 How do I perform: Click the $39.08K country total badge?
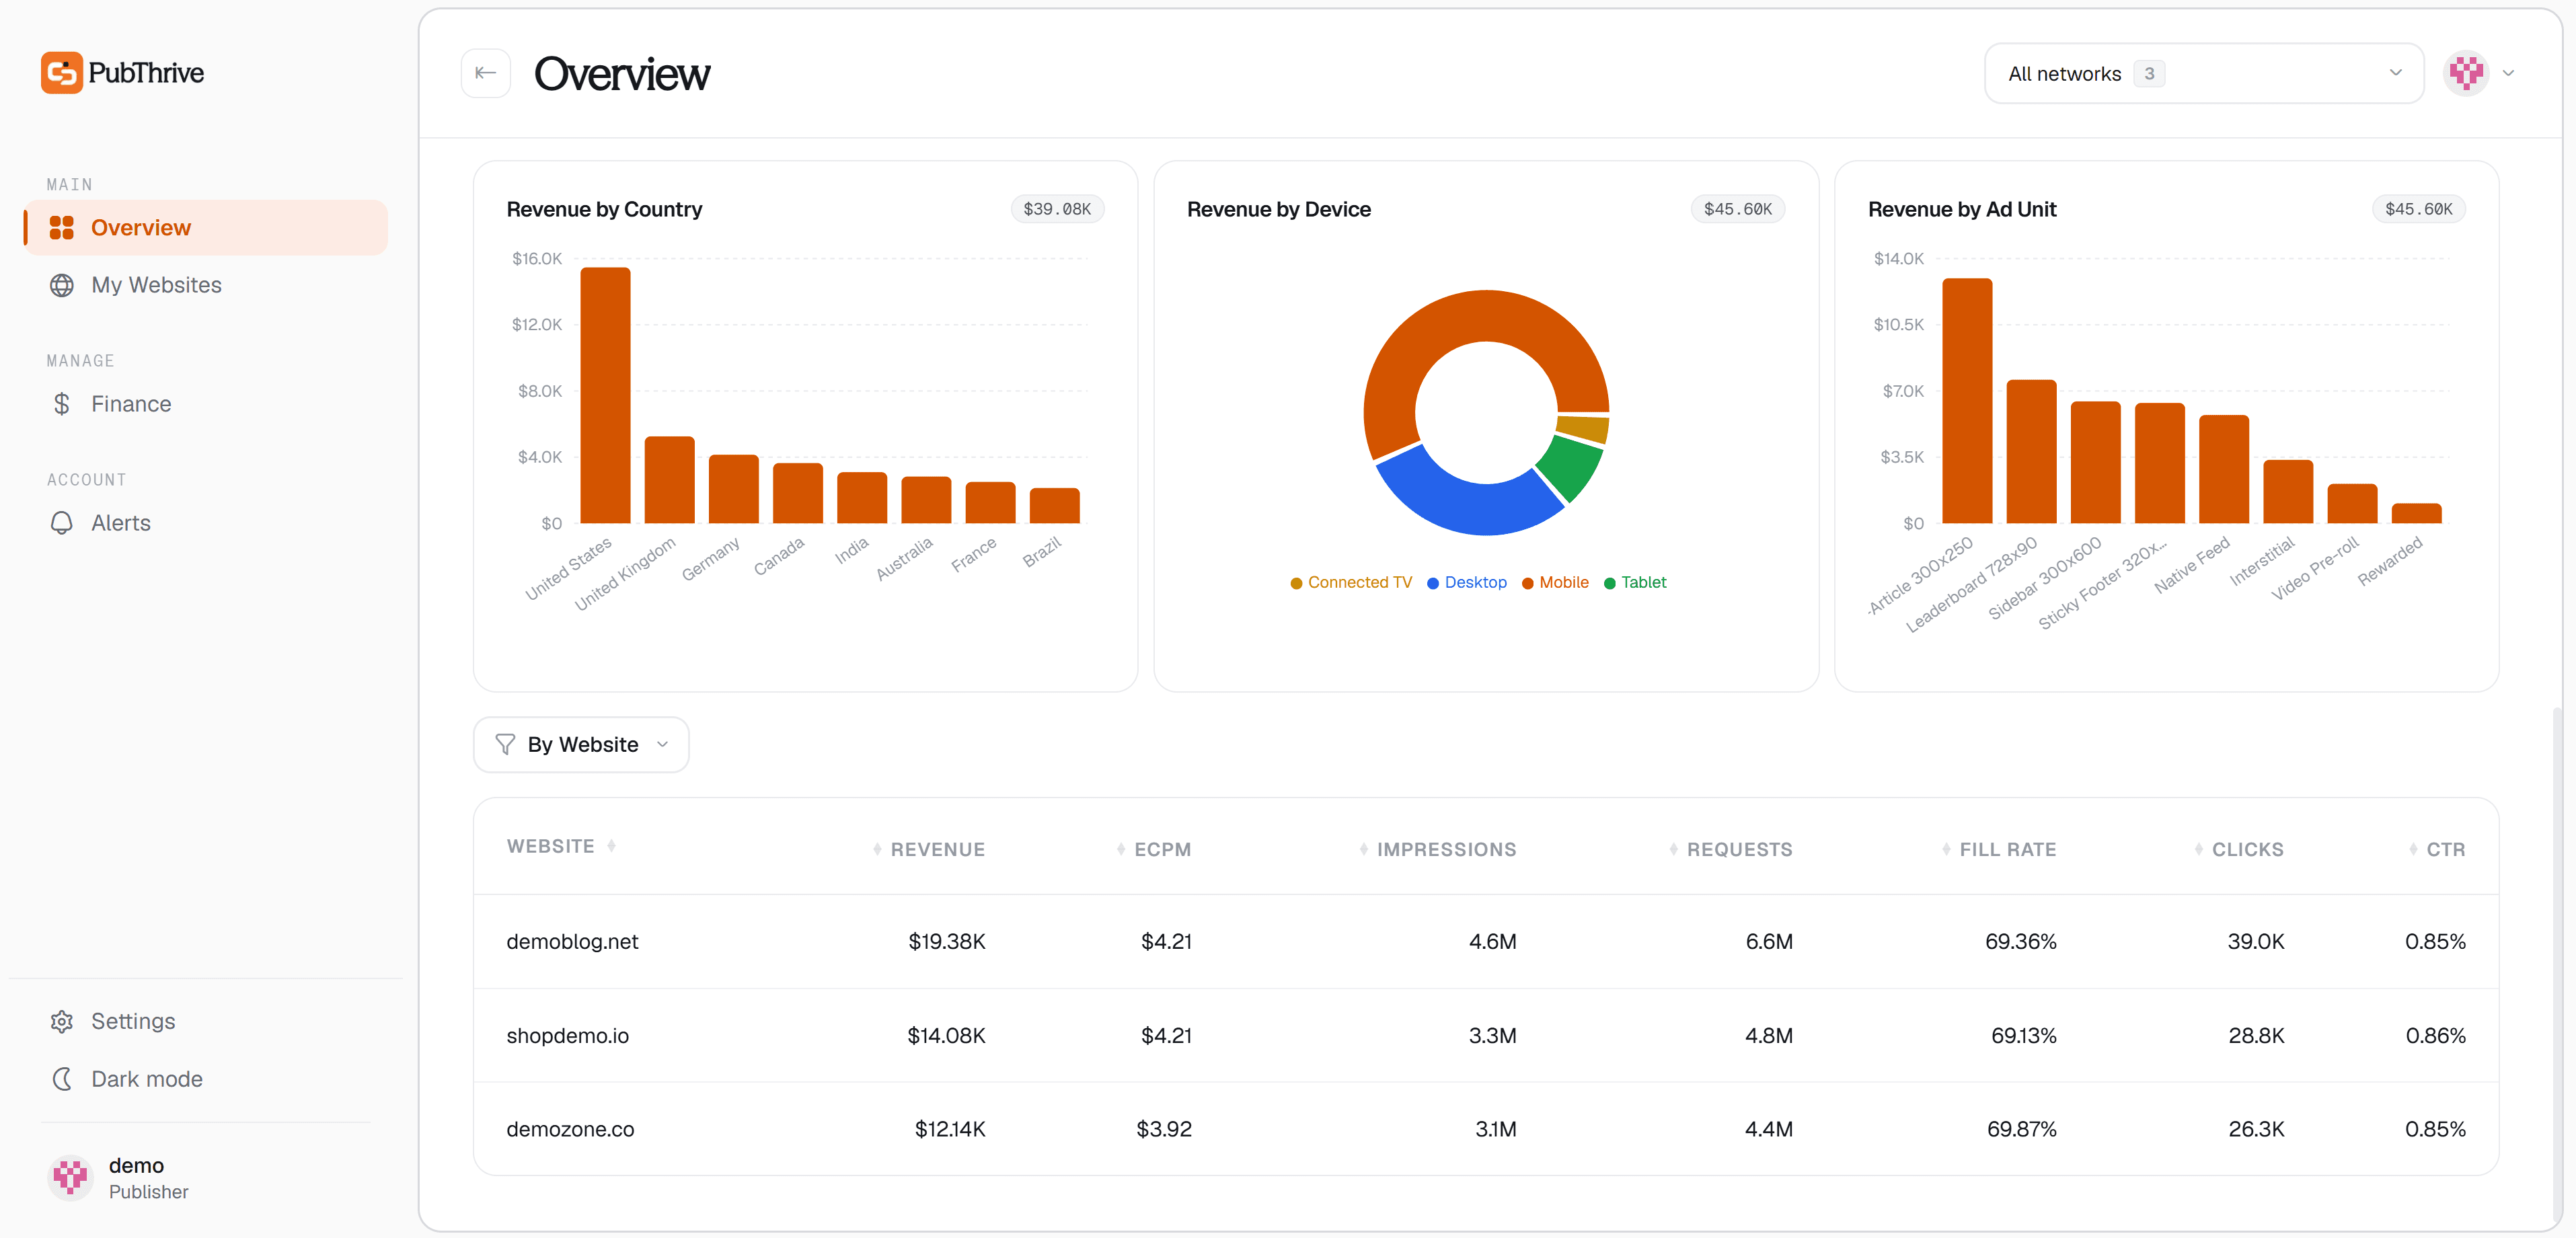pyautogui.click(x=1057, y=209)
